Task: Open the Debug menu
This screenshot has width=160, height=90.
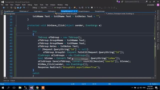Action: (30, 5)
